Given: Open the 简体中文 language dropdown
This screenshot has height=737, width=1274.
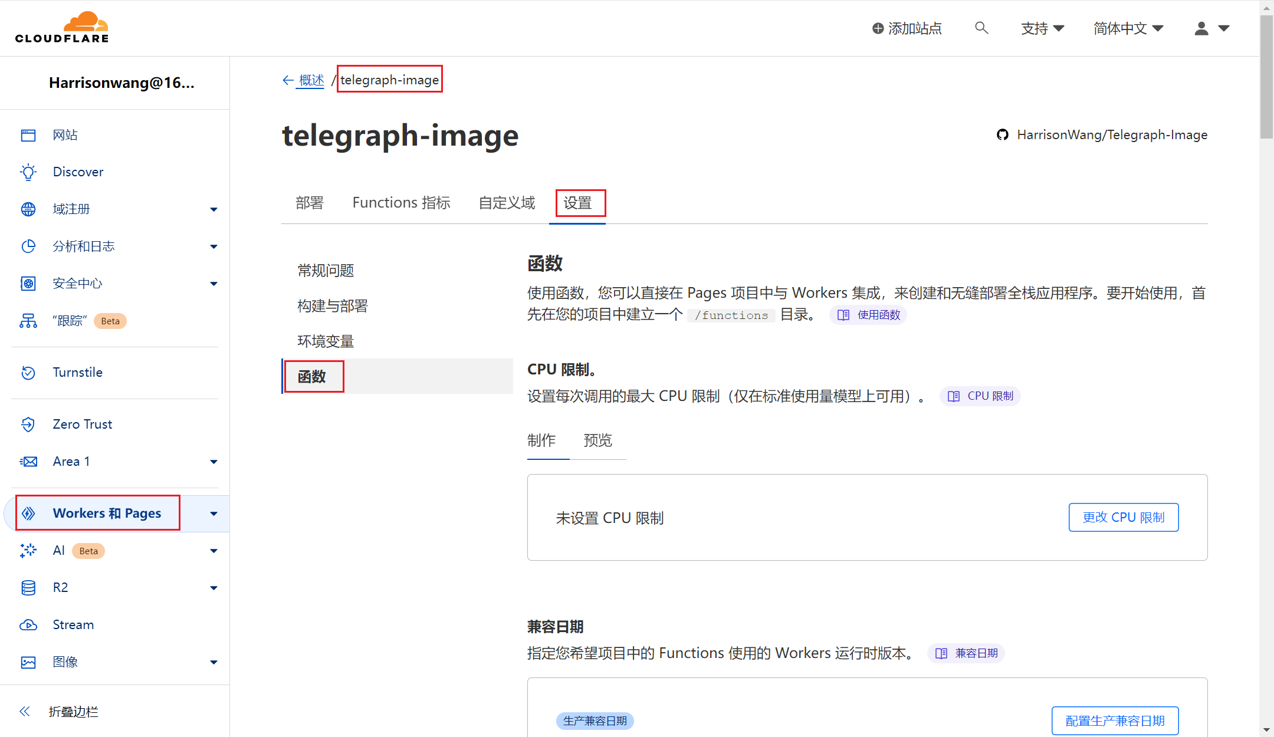Looking at the screenshot, I should (1128, 28).
